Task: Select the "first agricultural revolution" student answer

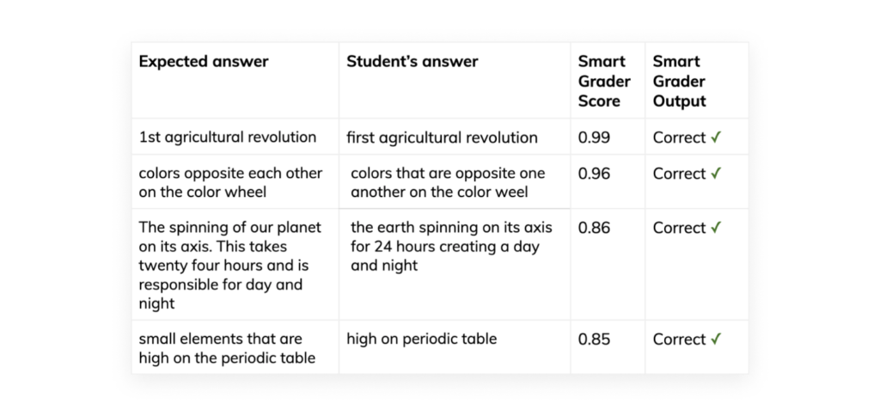Action: click(x=442, y=138)
